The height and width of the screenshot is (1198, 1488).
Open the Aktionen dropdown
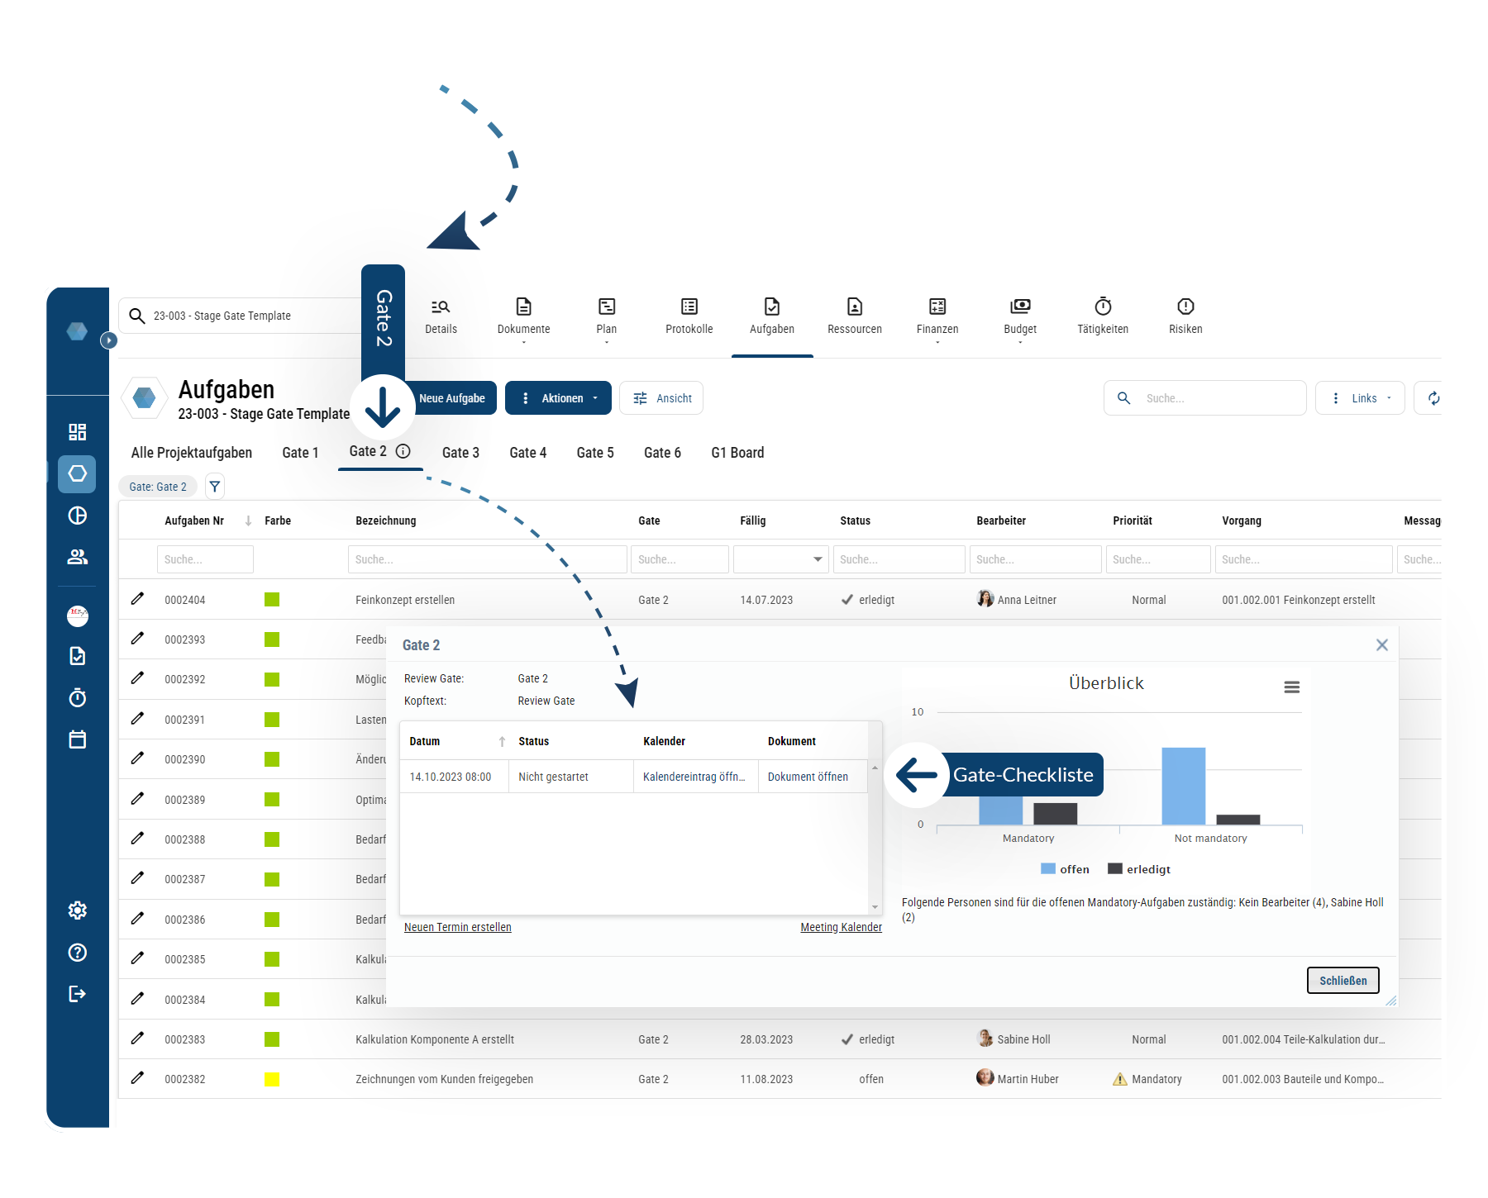[558, 398]
